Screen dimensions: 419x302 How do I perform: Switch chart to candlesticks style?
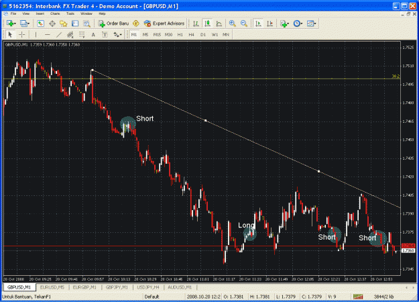pyautogui.click(x=207, y=23)
